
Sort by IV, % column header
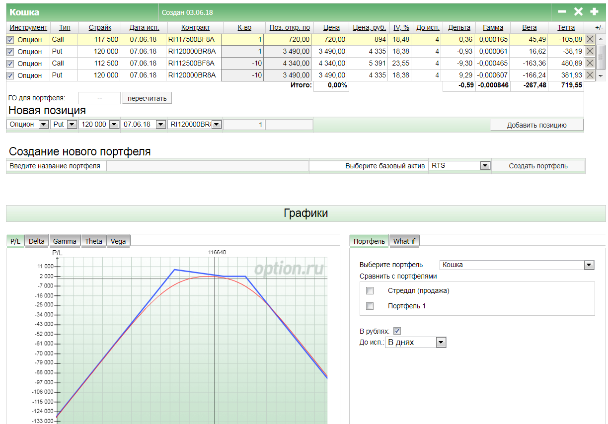pos(401,27)
